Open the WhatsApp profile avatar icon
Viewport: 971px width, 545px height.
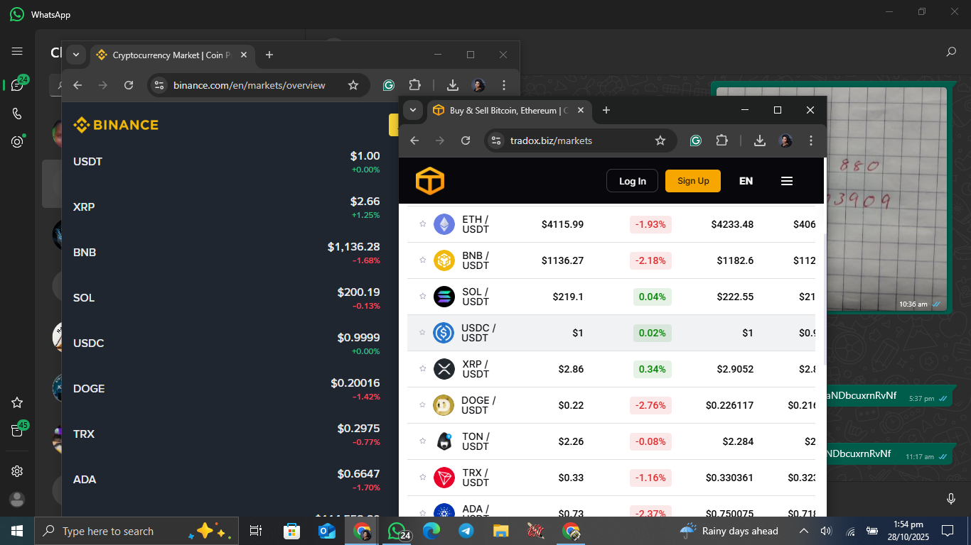(x=17, y=500)
